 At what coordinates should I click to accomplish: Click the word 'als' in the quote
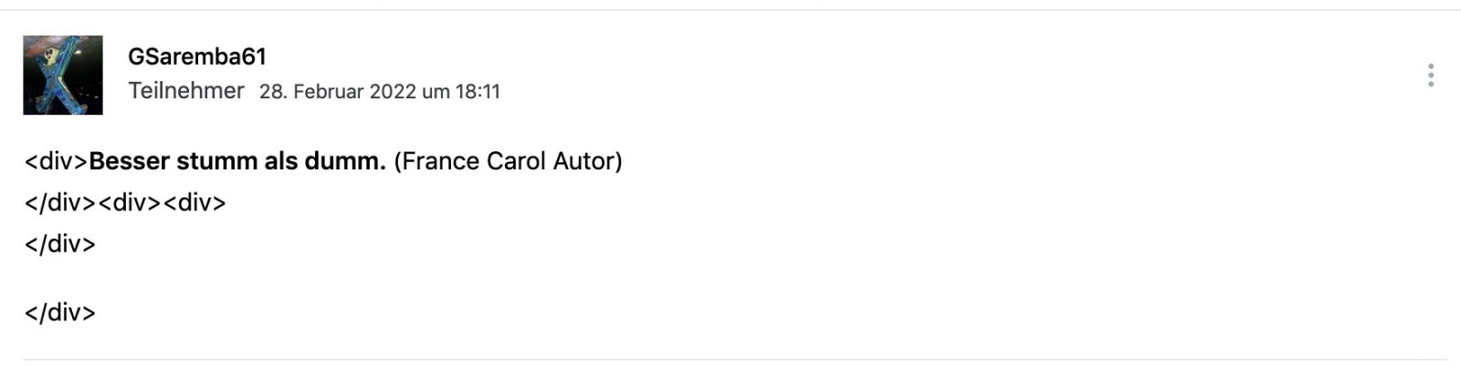point(281,161)
